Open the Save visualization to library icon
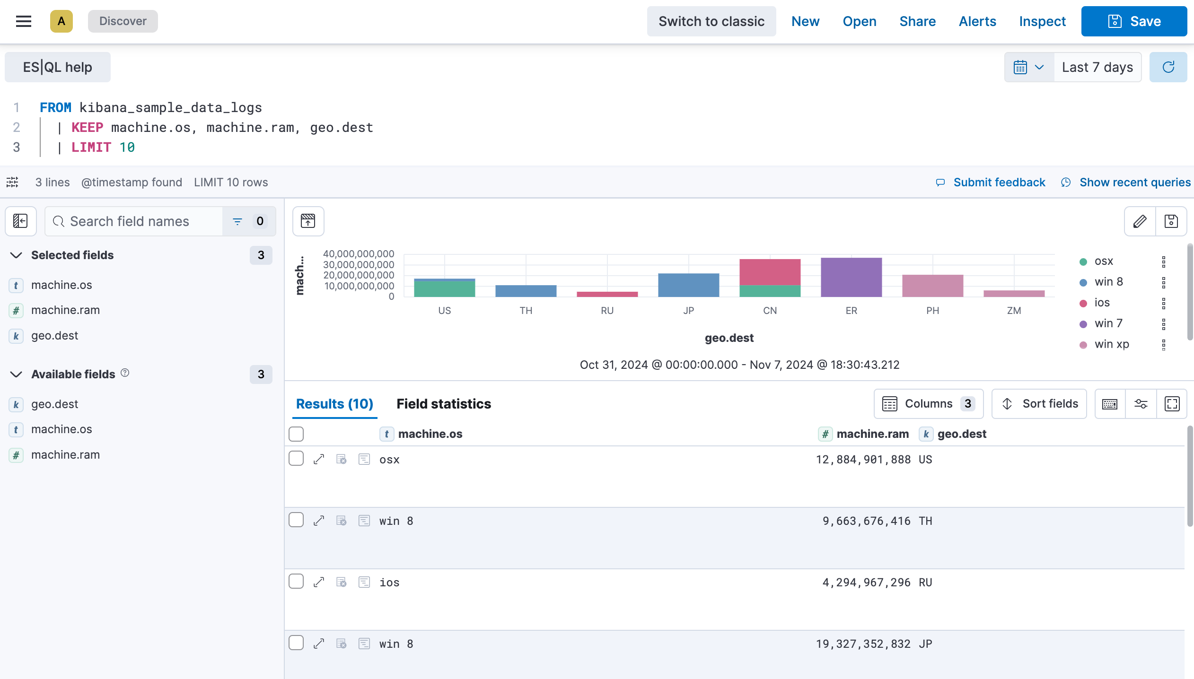The width and height of the screenshot is (1194, 679). tap(1172, 221)
